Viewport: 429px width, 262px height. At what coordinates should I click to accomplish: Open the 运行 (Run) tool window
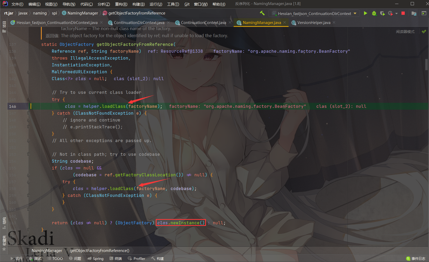click(16, 259)
